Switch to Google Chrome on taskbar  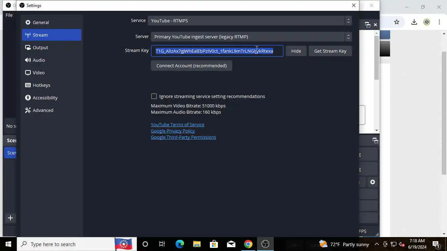tap(248, 244)
